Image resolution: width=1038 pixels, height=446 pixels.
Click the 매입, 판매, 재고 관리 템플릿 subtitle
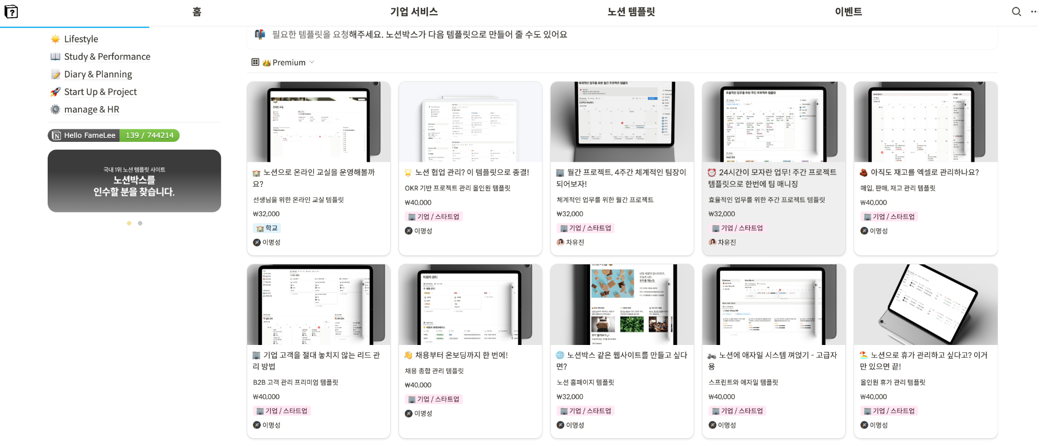[898, 188]
